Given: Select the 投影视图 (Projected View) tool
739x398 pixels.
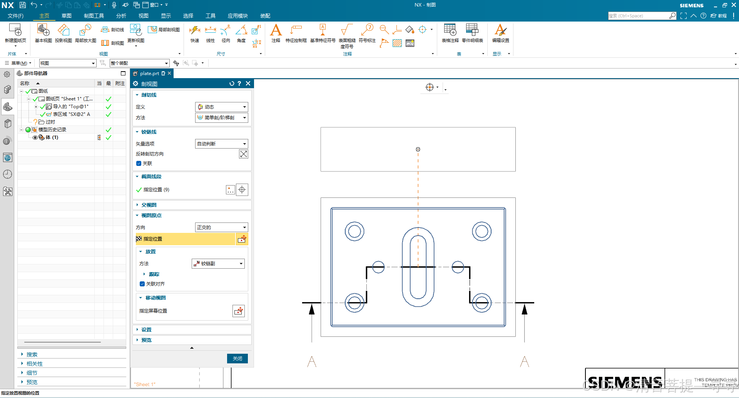Looking at the screenshot, I should point(63,33).
